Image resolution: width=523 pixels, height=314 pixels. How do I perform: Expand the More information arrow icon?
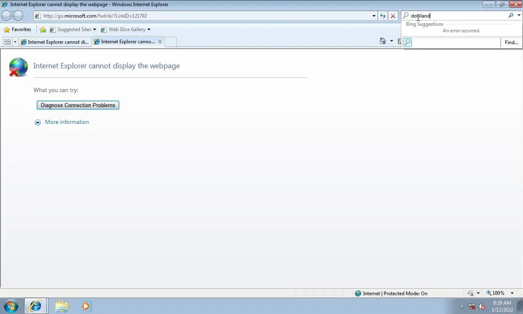tap(38, 122)
